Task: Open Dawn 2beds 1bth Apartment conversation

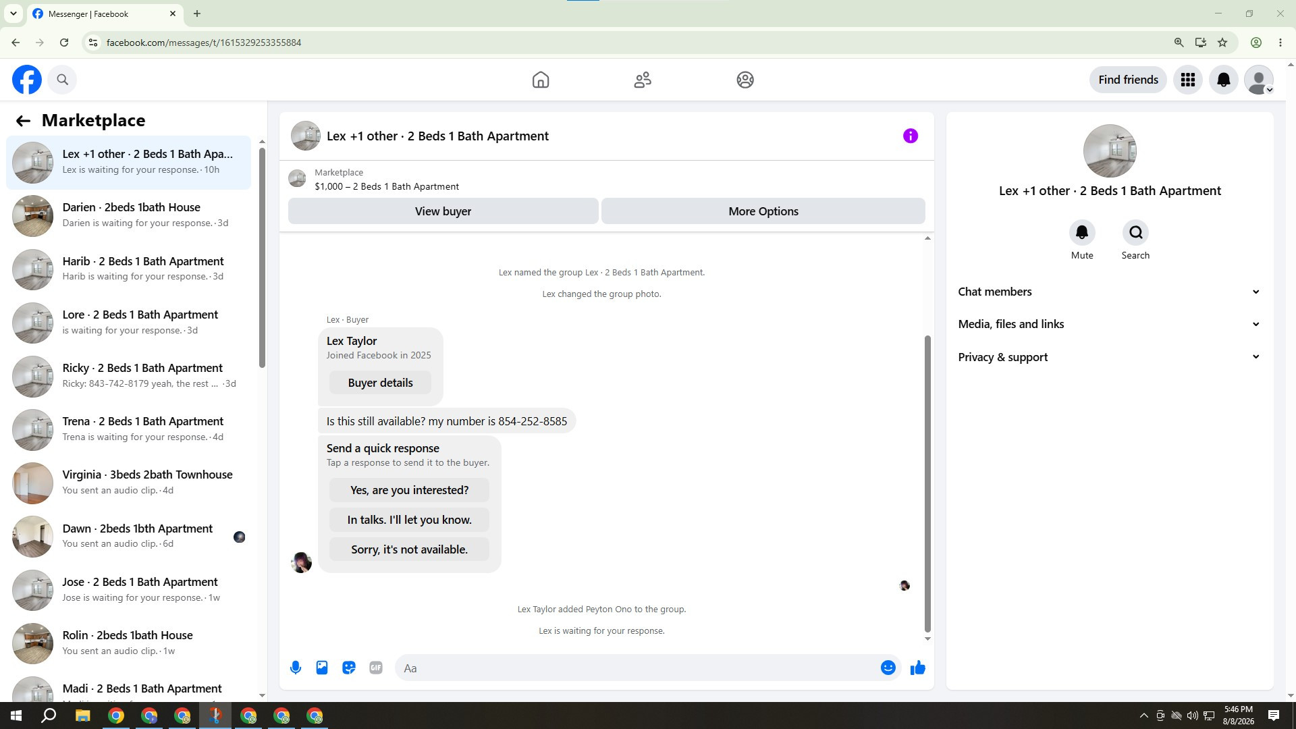Action: pyautogui.click(x=128, y=537)
